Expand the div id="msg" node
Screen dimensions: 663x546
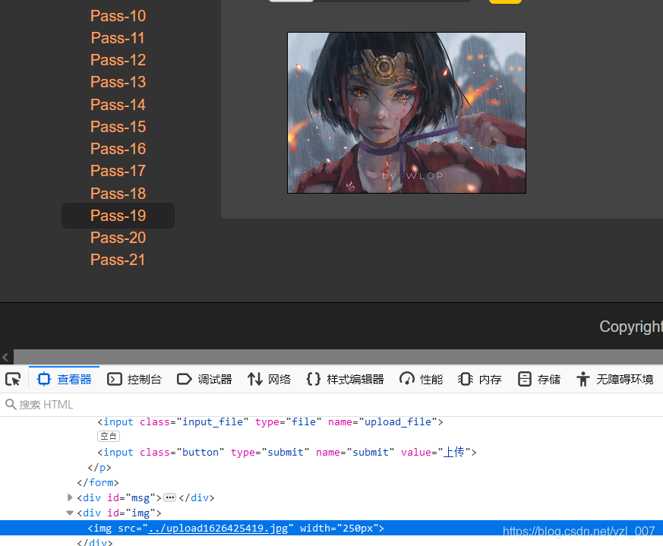point(70,497)
